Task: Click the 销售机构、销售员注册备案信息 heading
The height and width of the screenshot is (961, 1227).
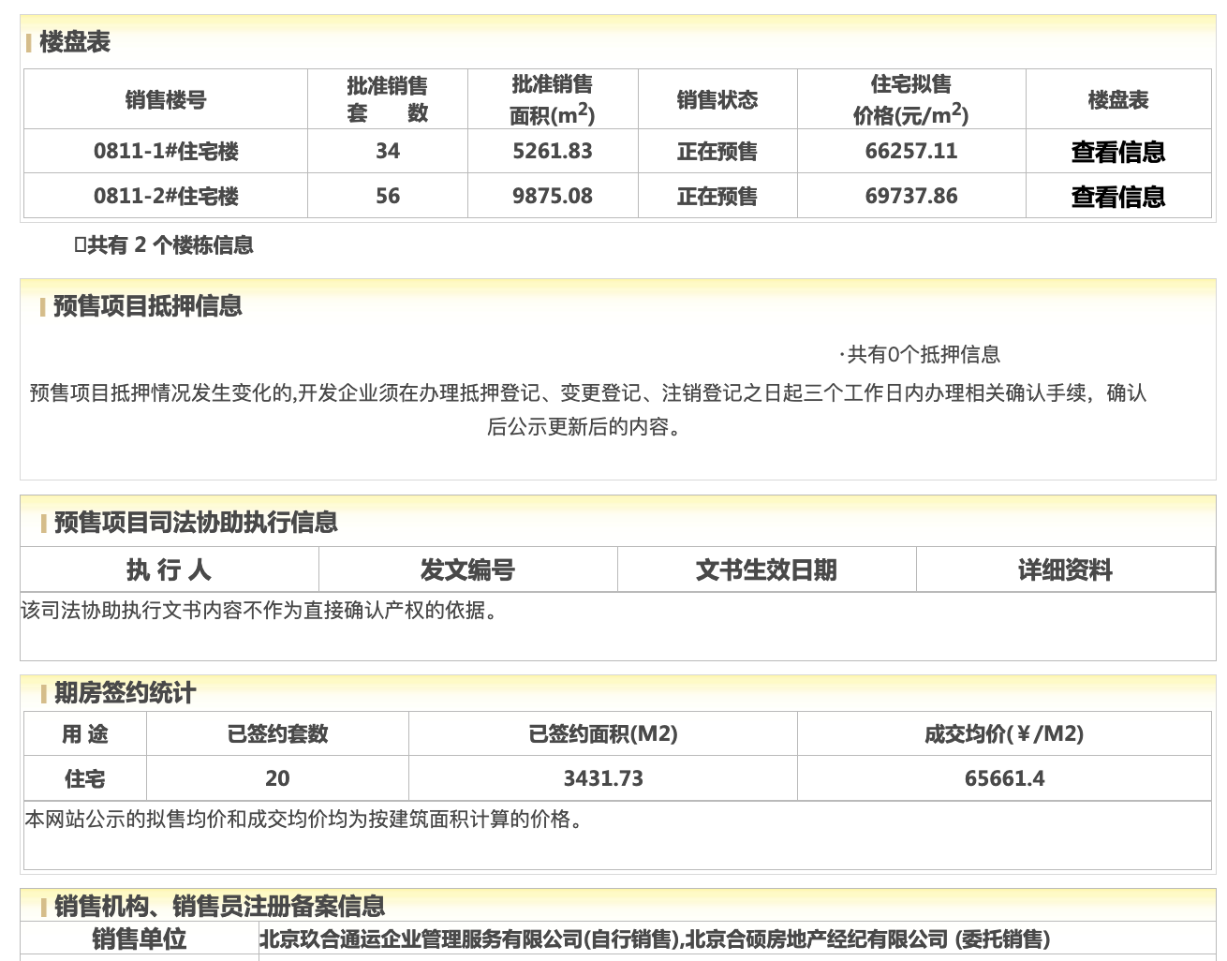Action: pyautogui.click(x=219, y=906)
